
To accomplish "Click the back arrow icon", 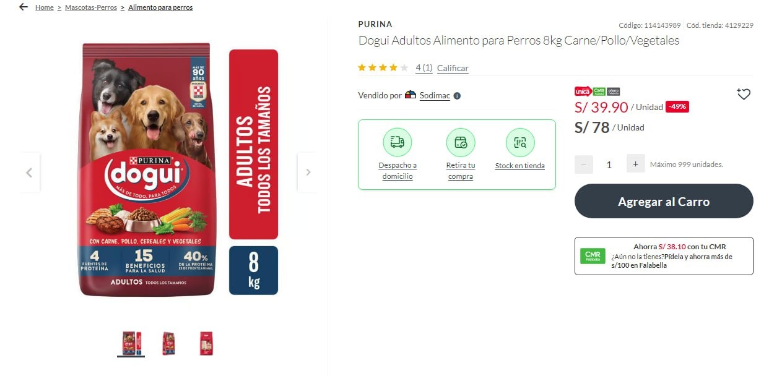I will tap(24, 7).
